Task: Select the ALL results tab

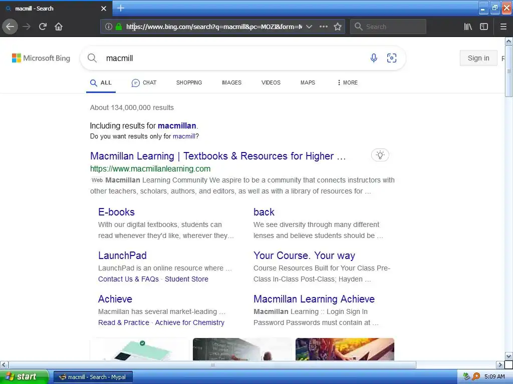Action: click(101, 82)
